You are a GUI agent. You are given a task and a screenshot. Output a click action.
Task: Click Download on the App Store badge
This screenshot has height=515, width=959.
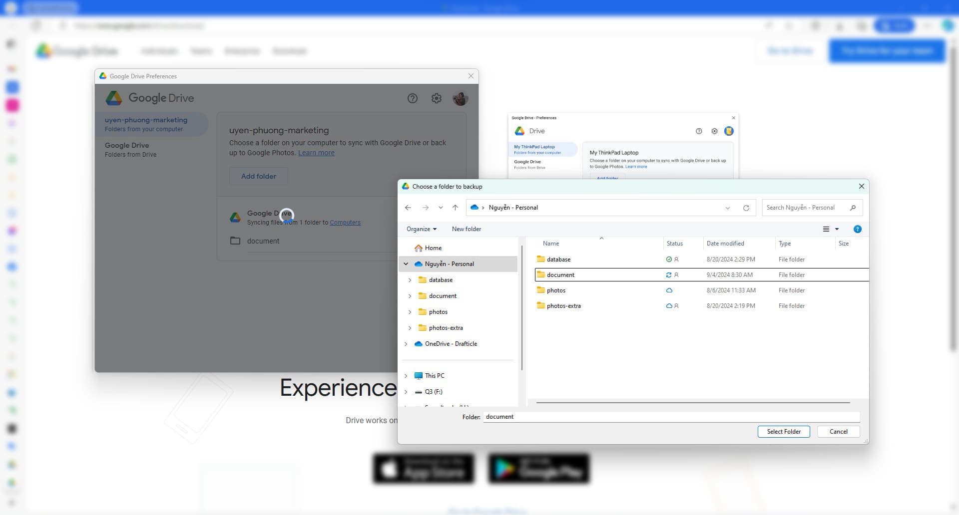click(423, 469)
